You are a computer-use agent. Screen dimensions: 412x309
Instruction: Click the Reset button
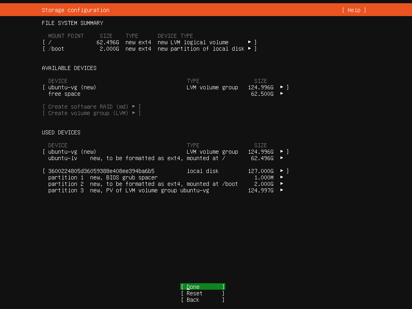click(x=202, y=293)
